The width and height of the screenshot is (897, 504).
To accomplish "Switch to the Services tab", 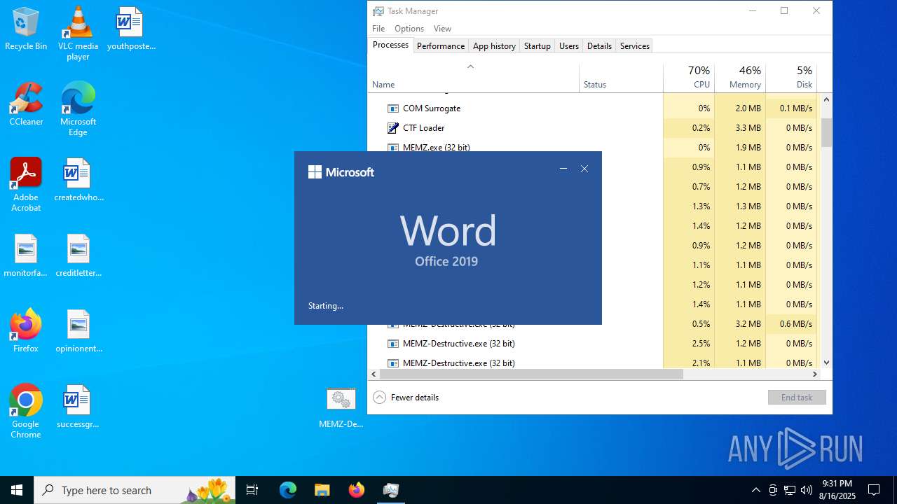I will [635, 46].
